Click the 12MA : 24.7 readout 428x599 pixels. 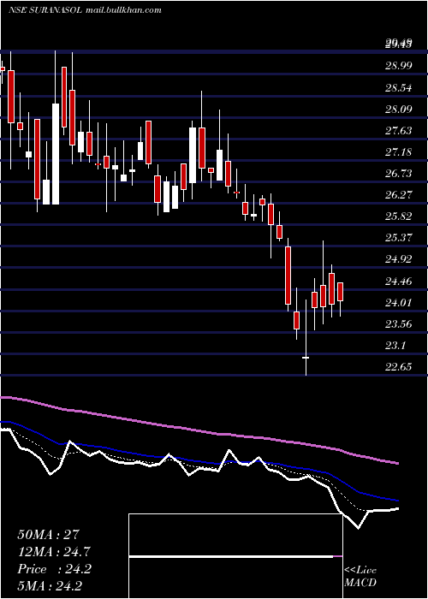[54, 552]
